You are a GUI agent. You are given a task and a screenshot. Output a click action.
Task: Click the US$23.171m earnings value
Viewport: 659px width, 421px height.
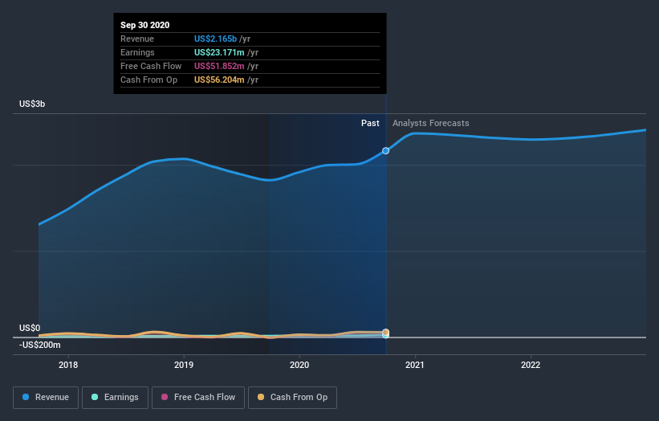pos(219,52)
